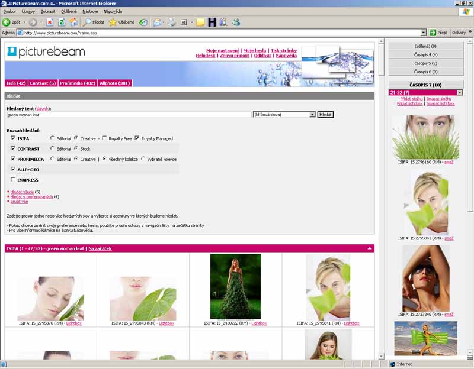
Task: Open the Nástroje menu
Action: [90, 11]
